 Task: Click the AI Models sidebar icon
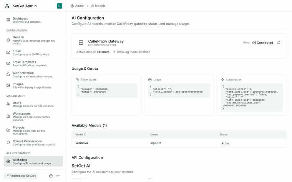(x=8, y=161)
